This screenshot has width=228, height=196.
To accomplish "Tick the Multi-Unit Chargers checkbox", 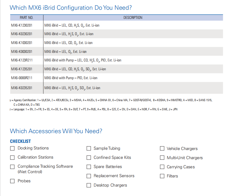I will pyautogui.click(x=162, y=158).
